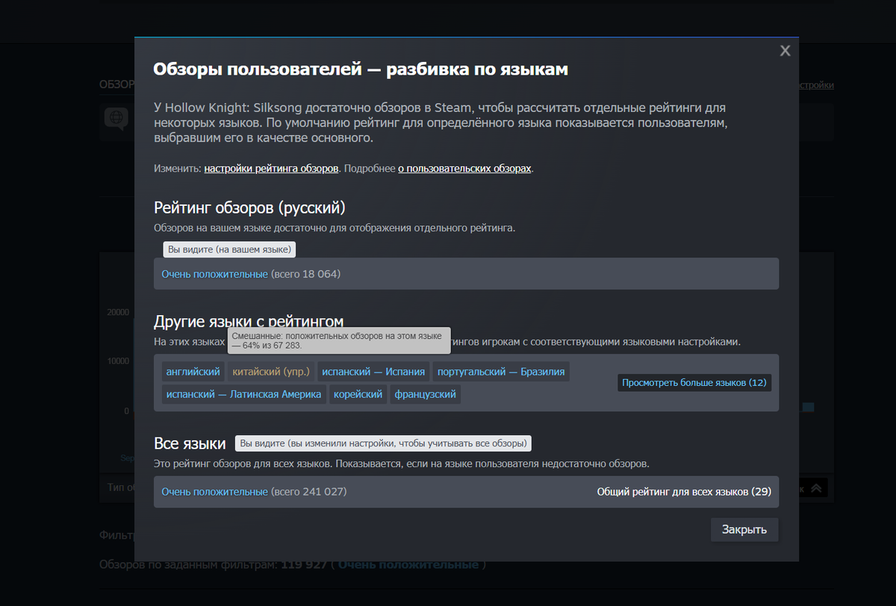Click the filtered reviews count '119 927'
This screenshot has width=896, height=606.
click(x=304, y=565)
